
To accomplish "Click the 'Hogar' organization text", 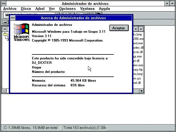I will tap(37, 67).
